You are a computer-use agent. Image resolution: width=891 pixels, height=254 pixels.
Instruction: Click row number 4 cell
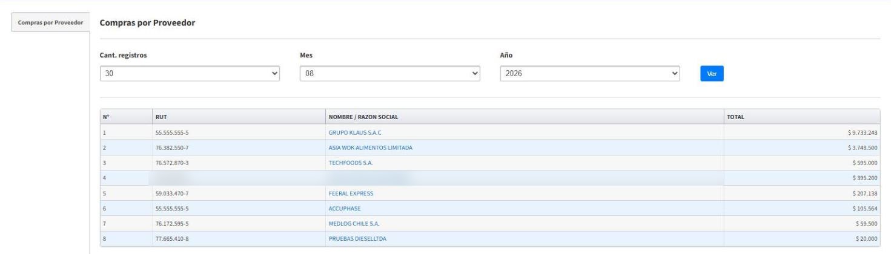coord(125,178)
